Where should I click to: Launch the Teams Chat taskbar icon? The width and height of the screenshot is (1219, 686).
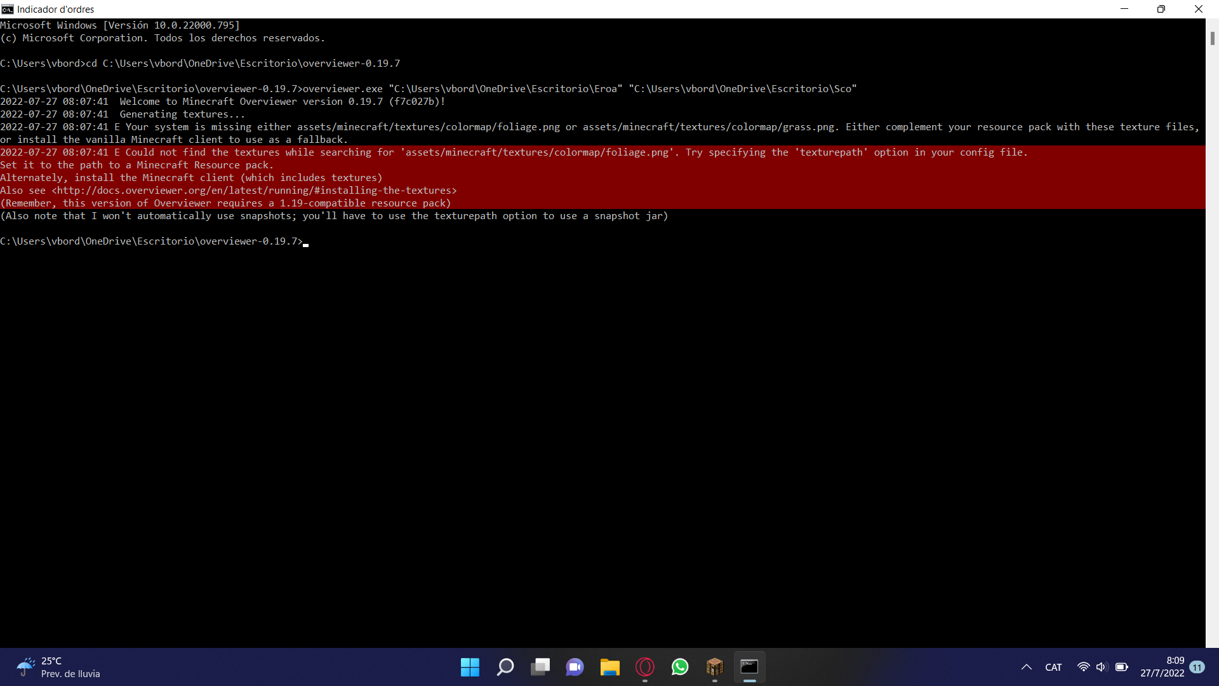pos(575,667)
